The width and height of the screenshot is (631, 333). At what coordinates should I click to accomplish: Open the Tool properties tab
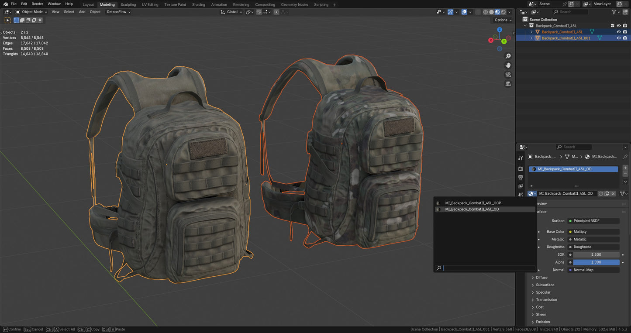click(521, 158)
